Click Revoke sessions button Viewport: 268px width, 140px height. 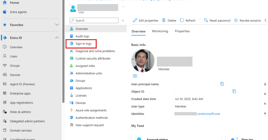248,20
